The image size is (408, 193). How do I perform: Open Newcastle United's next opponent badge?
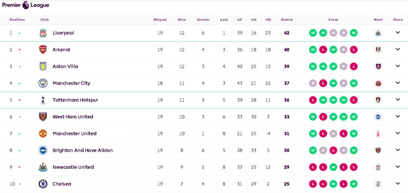click(x=378, y=167)
